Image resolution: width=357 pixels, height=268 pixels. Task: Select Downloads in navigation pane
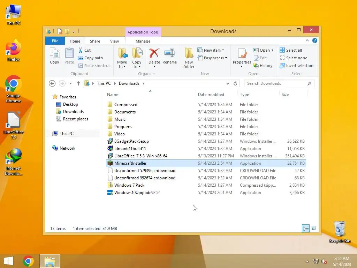pos(70,112)
